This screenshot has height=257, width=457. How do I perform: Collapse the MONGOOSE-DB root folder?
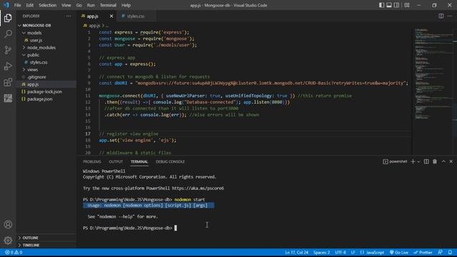46,26
